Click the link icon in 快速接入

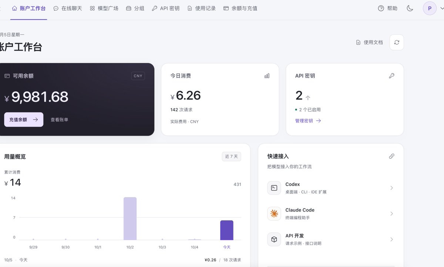391,156
